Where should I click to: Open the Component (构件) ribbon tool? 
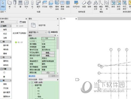click(x=26, y=4)
